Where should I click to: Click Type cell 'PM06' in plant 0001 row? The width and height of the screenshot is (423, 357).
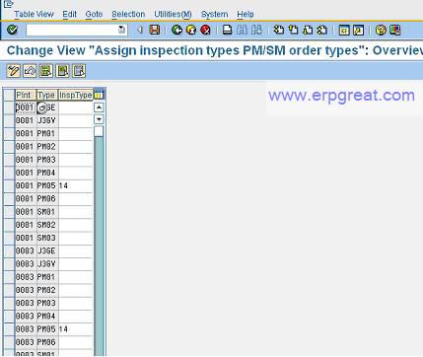coord(47,199)
